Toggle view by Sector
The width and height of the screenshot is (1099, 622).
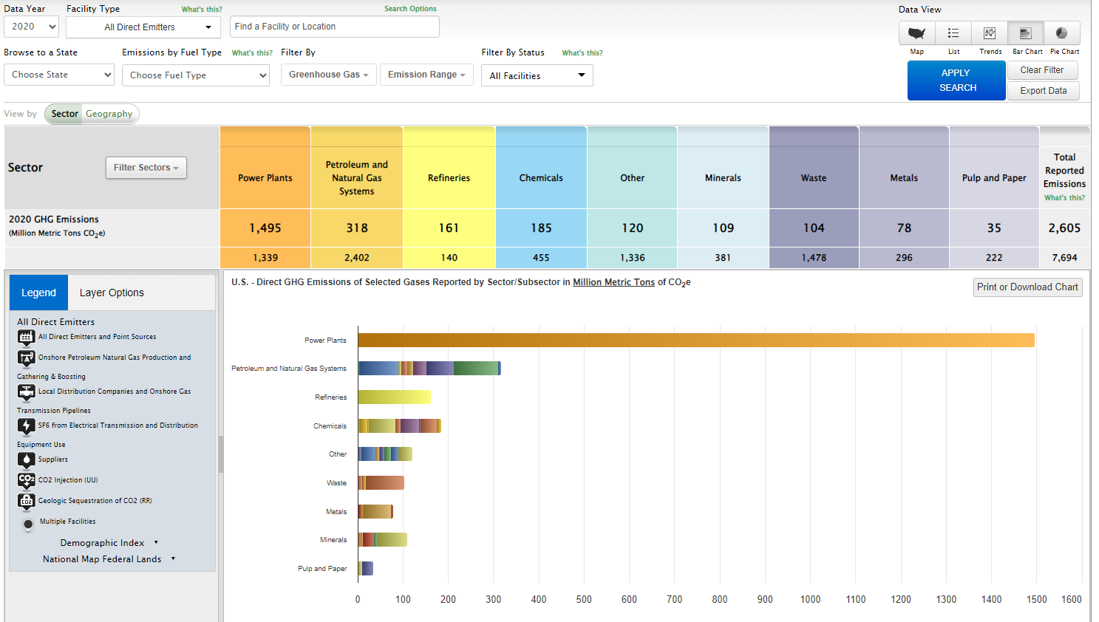(x=64, y=114)
